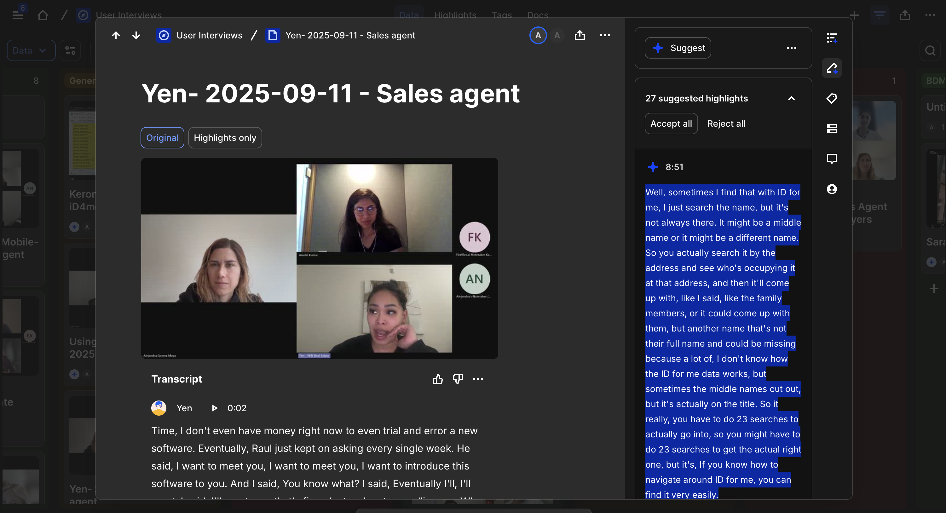Jump to suggested highlight at 8:51
Viewport: 946px width, 513px height.
click(674, 167)
